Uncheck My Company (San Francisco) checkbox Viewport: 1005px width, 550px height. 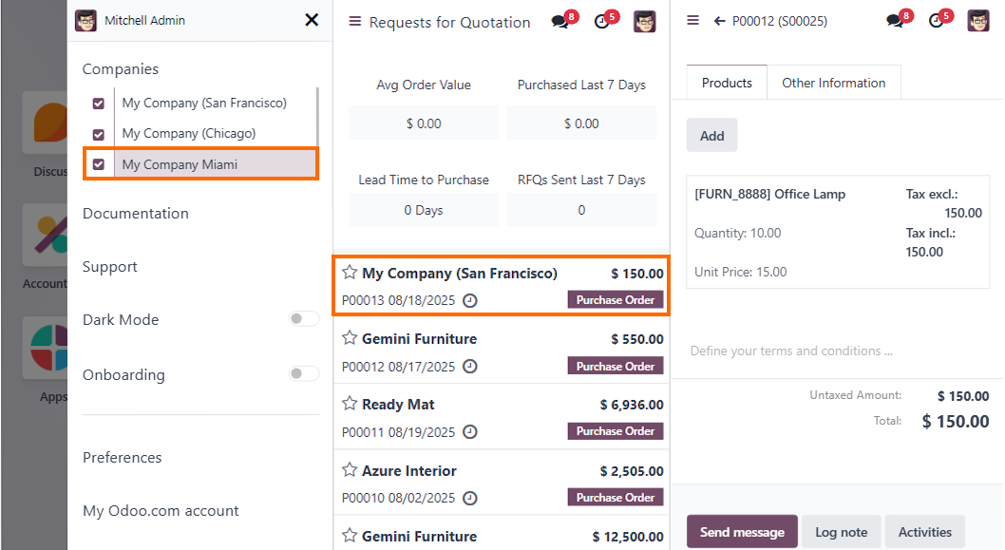click(98, 104)
